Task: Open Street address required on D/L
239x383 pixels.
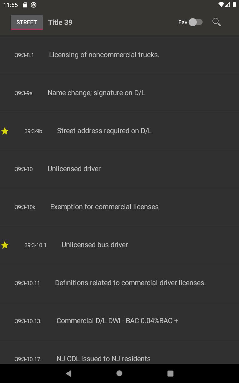Action: pos(104,131)
